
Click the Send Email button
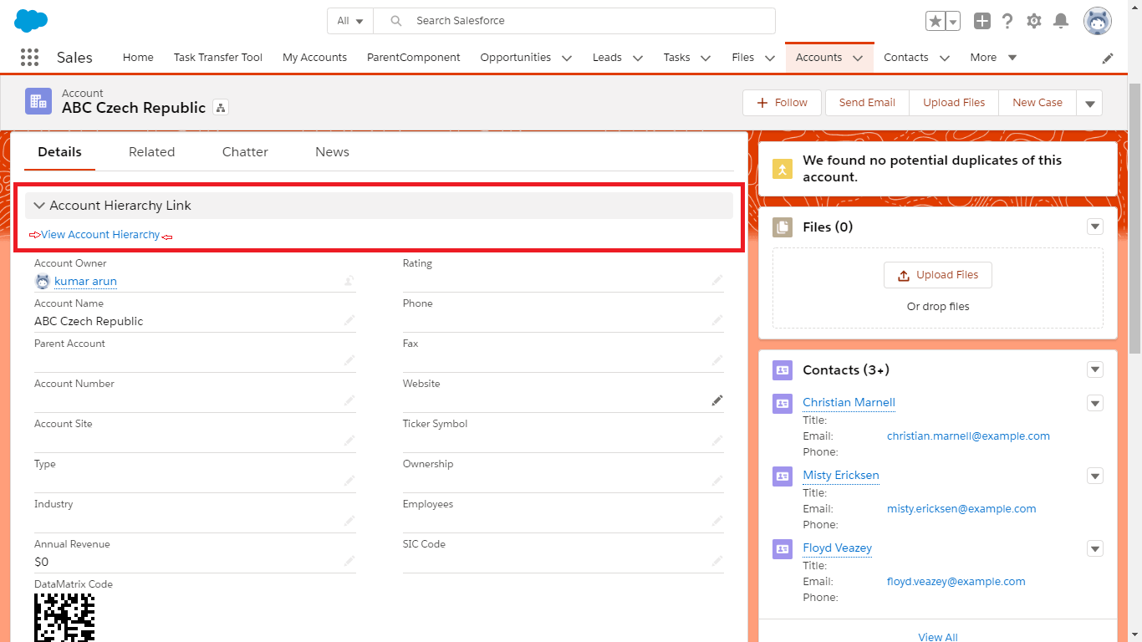(x=867, y=103)
